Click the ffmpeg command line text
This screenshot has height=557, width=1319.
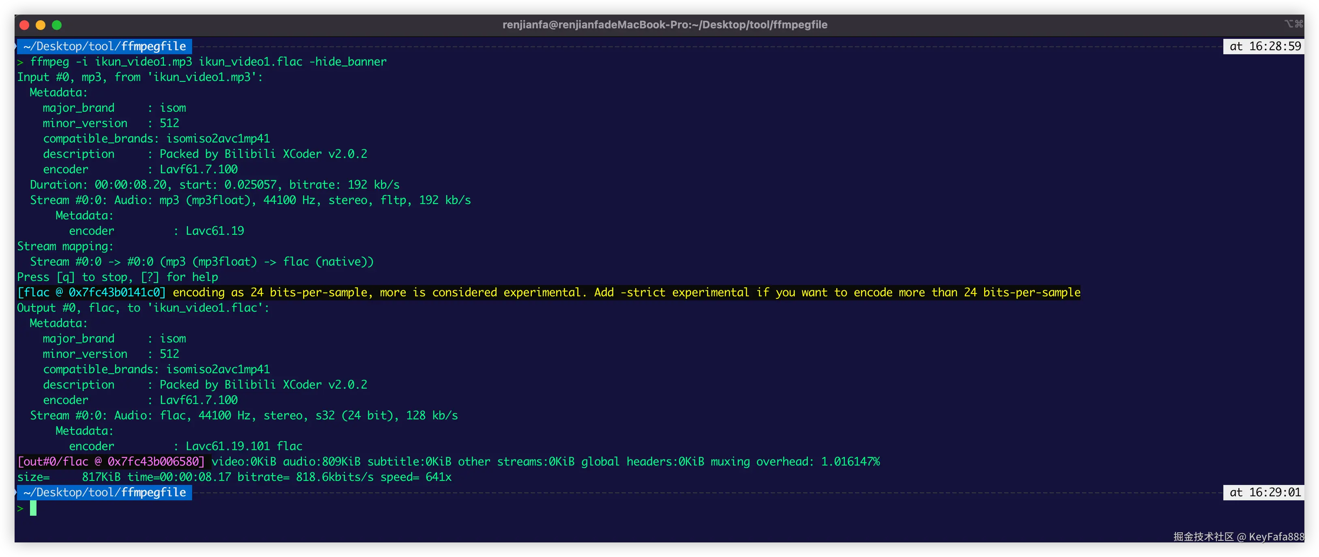tap(208, 62)
